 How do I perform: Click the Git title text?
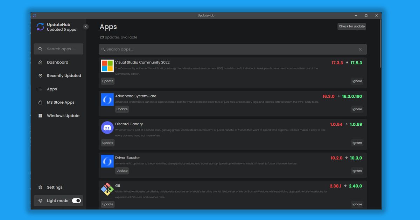118,186
